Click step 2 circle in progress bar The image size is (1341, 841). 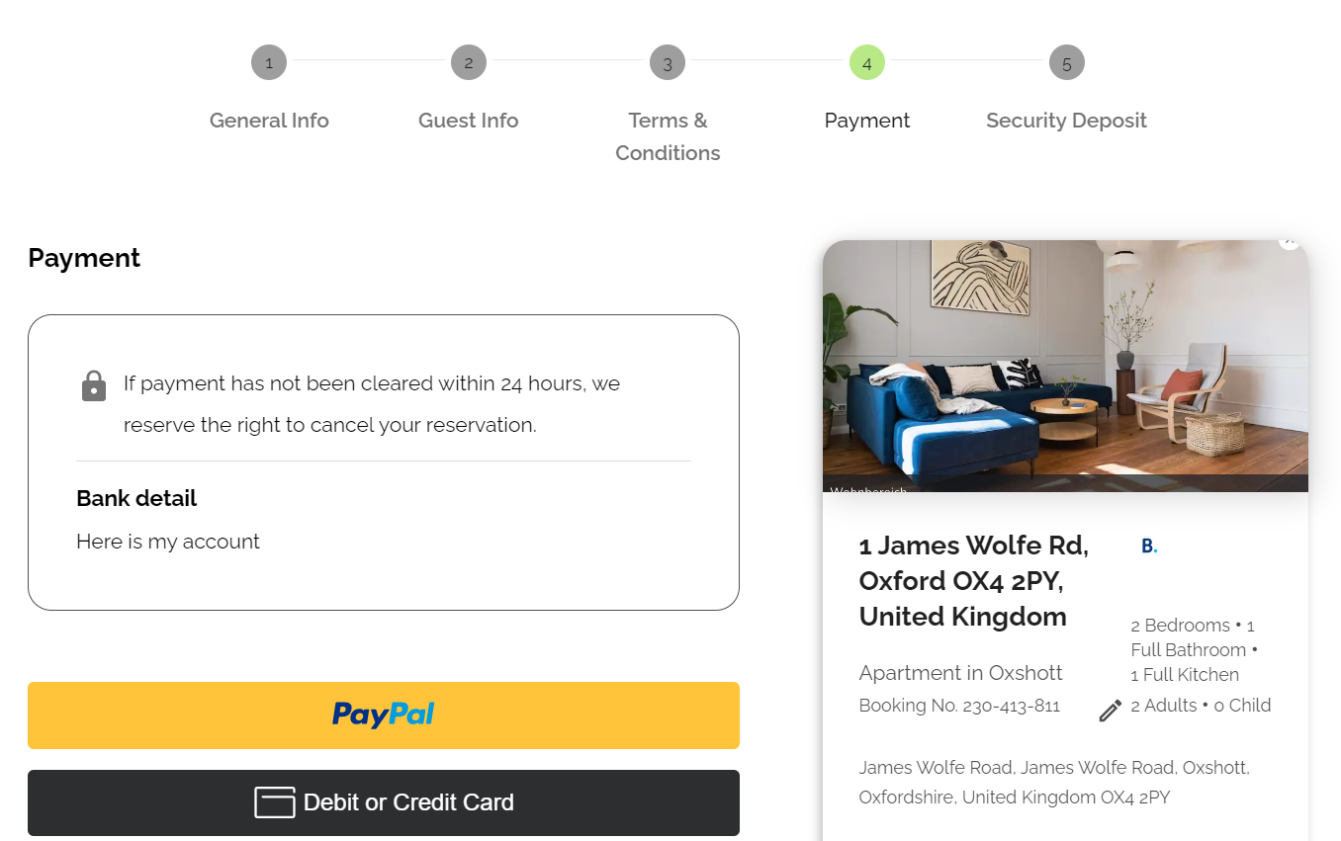click(469, 63)
